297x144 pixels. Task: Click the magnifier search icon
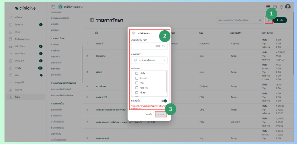pyautogui.click(x=260, y=20)
